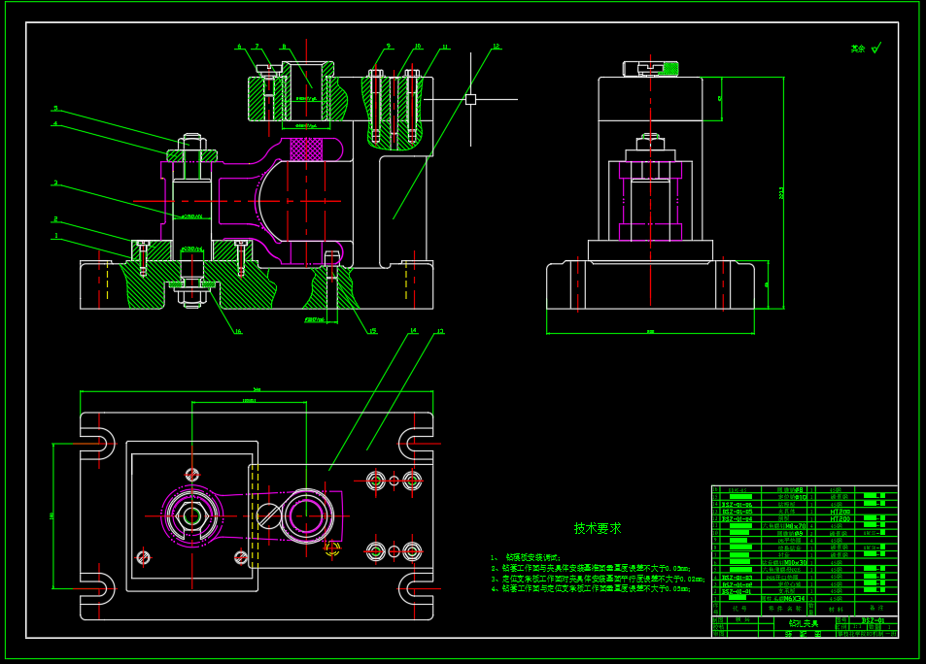This screenshot has width=926, height=664.
Task: Select part code 'DSZ-01-05' in parts list
Action: [737, 512]
